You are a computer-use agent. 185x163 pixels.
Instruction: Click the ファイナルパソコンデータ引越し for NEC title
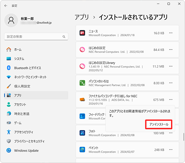click(113, 96)
